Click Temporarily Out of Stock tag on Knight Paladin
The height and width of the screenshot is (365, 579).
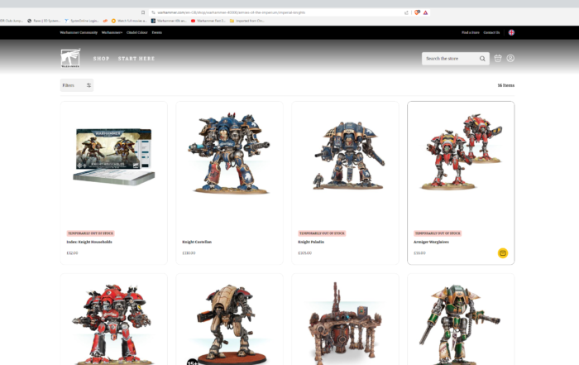(322, 233)
